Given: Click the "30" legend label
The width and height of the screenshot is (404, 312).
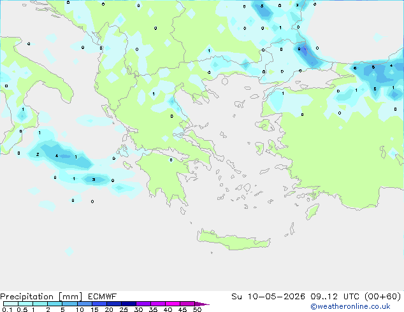Looking at the screenshot, I should 138,309.
